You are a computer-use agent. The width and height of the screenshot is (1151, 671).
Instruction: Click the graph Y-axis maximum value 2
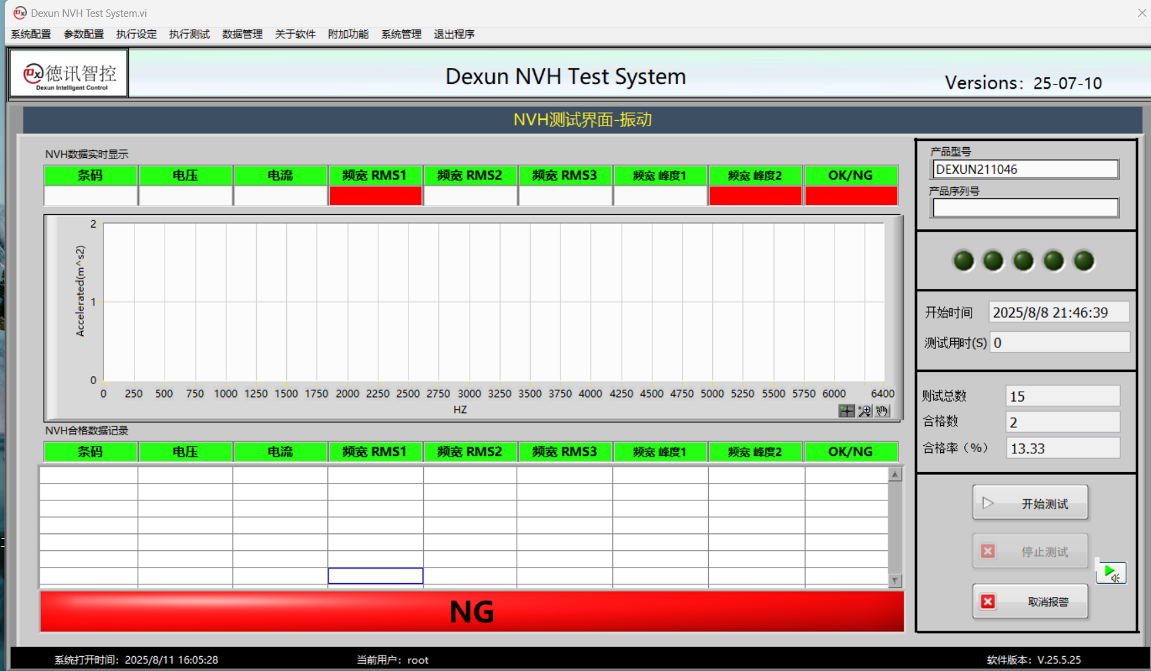[93, 224]
